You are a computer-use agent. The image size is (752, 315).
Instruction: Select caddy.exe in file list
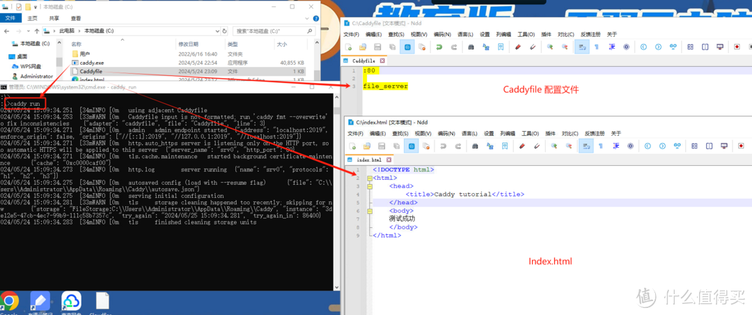click(x=92, y=63)
